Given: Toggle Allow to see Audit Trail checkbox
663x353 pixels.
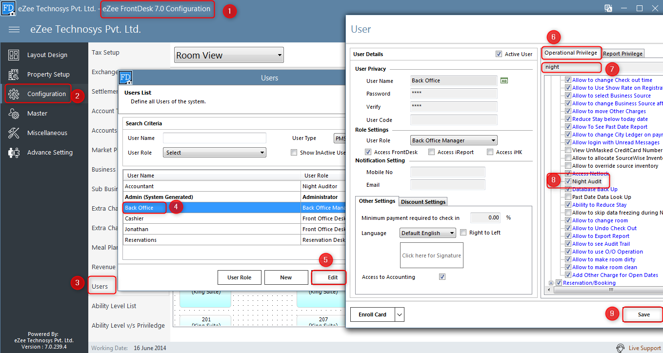Looking at the screenshot, I should pos(568,244).
